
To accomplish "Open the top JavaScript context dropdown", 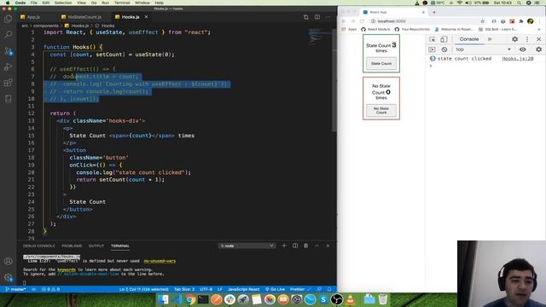I will 483,49.
